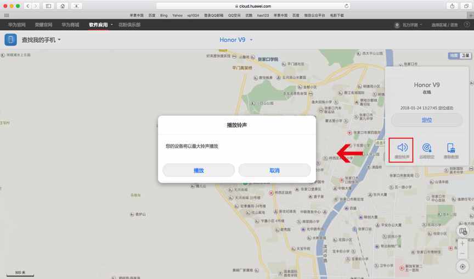Click the toolbar button beside the home icon
The width and height of the screenshot is (474, 279).
tap(76, 6)
